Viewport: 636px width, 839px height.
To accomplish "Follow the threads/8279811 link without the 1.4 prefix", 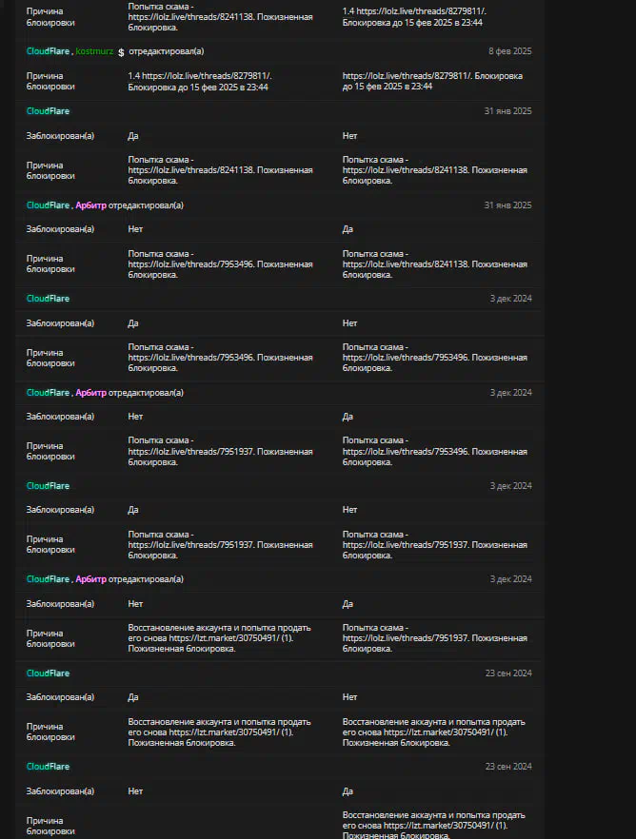I will [407, 76].
